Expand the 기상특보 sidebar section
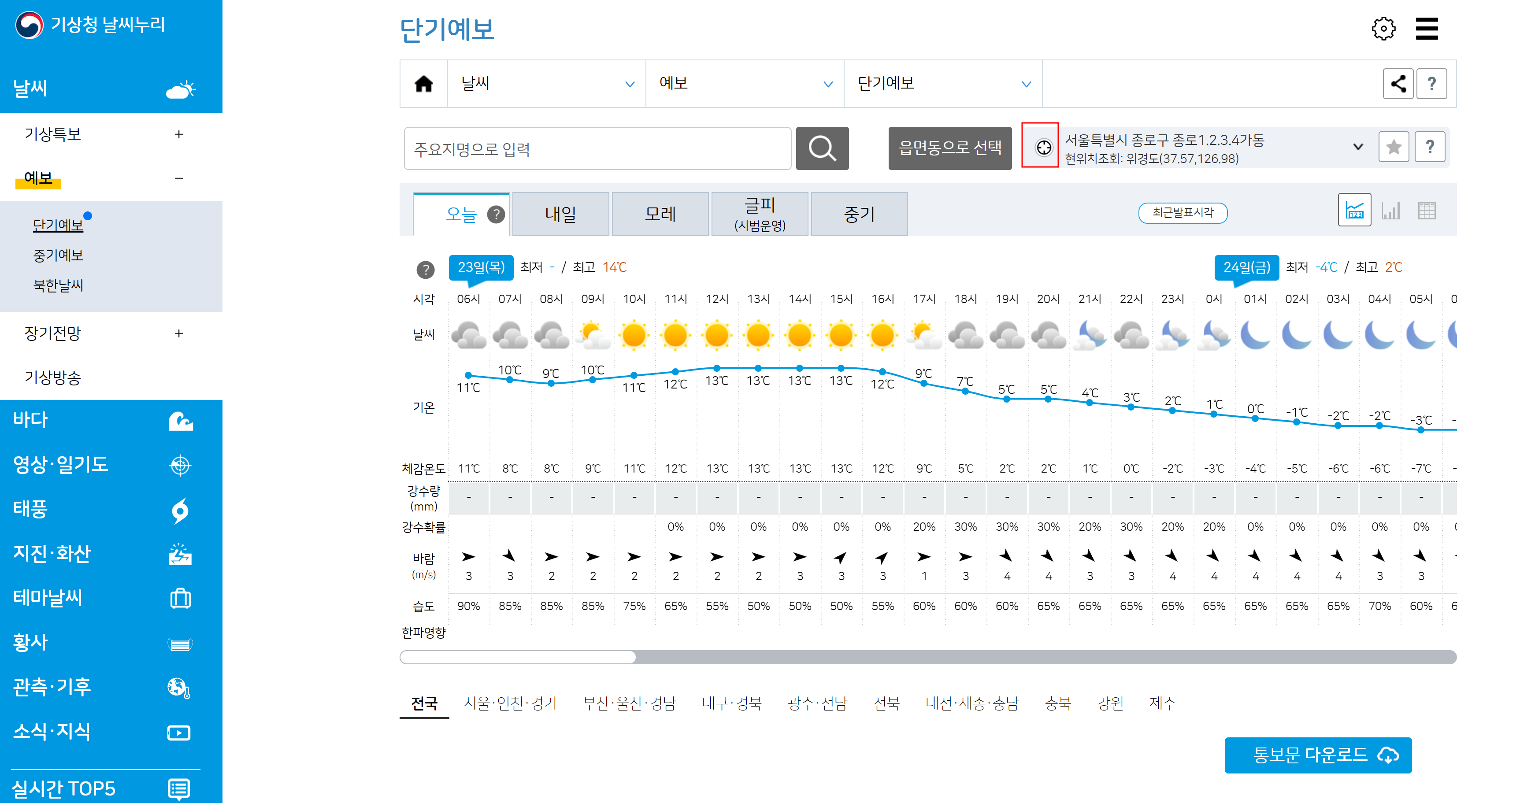This screenshot has height=803, width=1520. (x=178, y=134)
